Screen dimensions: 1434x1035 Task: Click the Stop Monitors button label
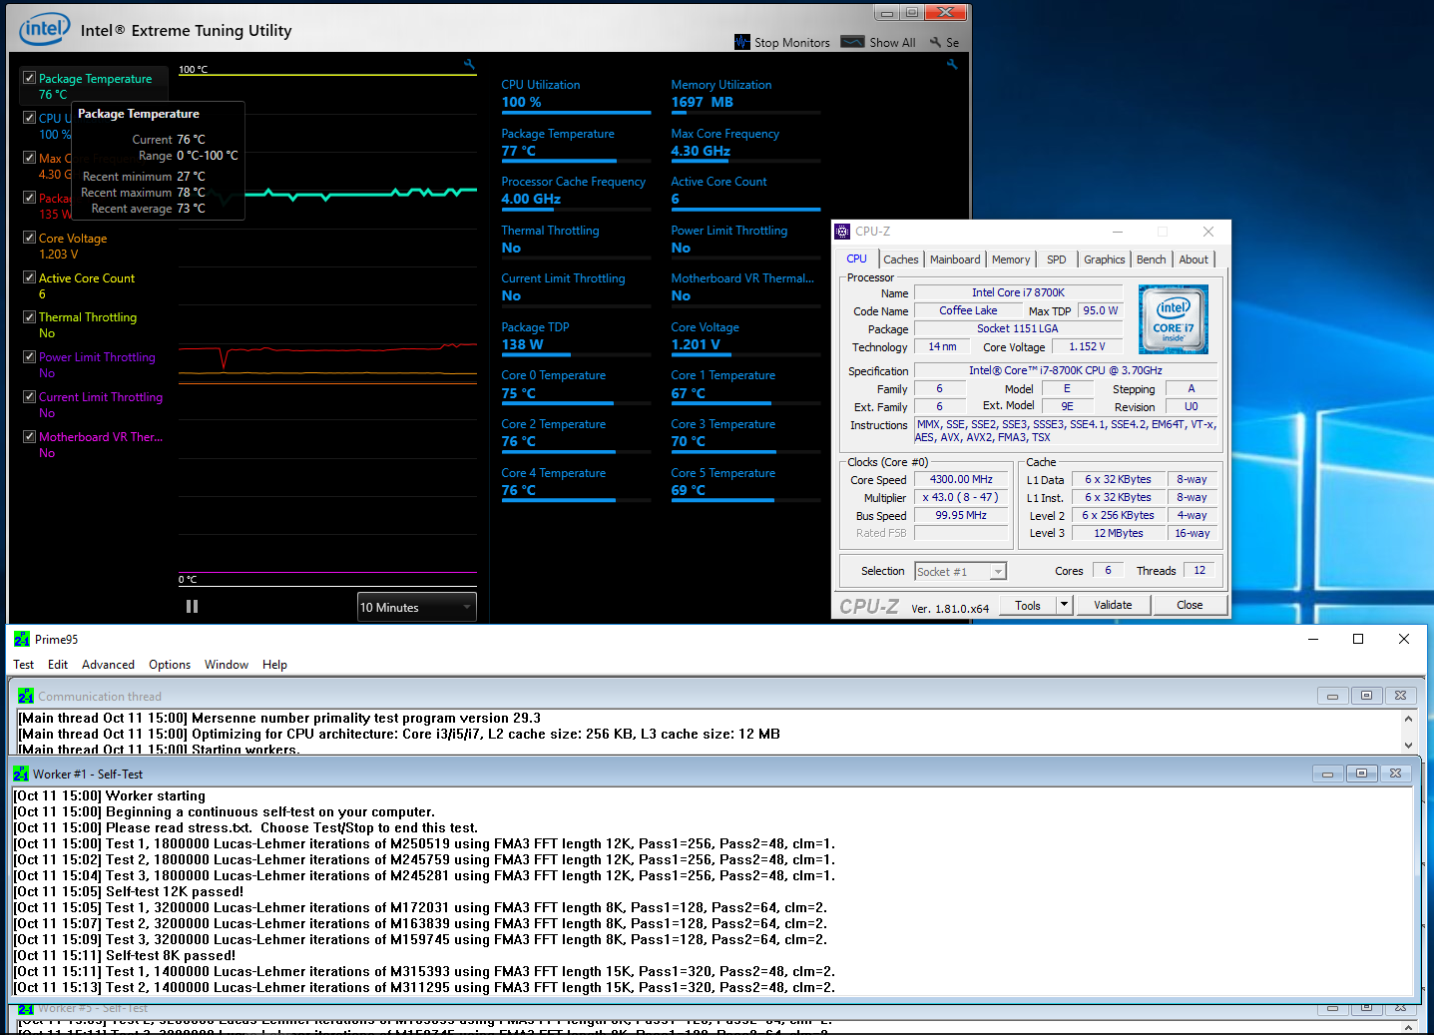point(792,43)
